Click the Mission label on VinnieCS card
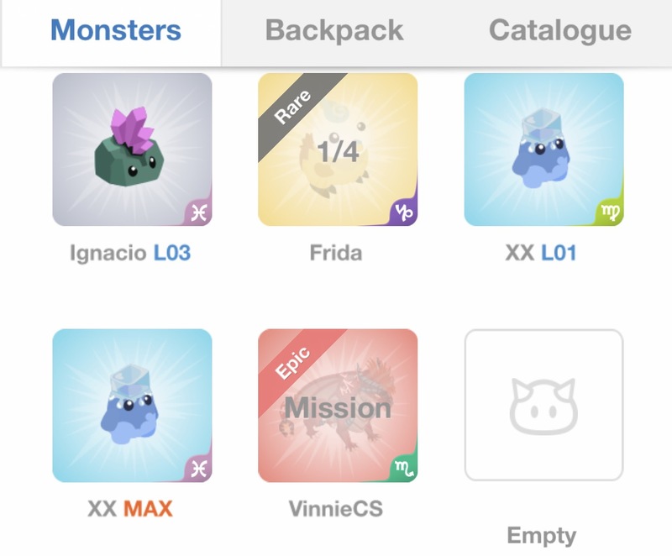The image size is (672, 556). point(338,408)
